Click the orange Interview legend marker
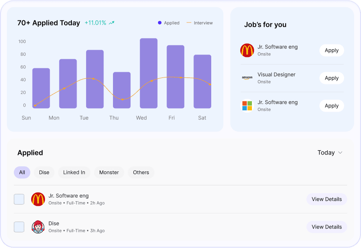The image size is (361, 248). coord(189,23)
